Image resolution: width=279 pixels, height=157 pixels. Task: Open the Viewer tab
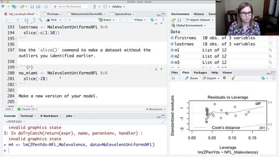click(227, 72)
